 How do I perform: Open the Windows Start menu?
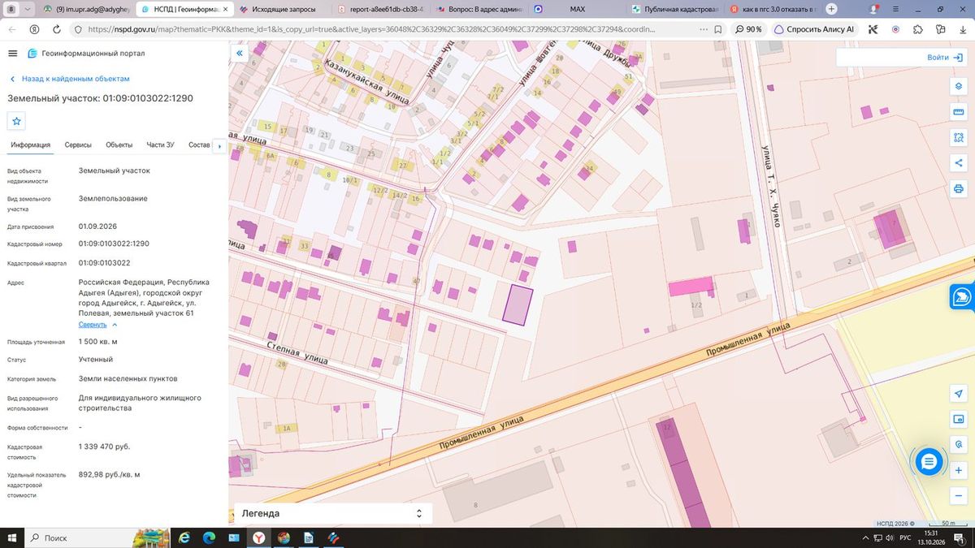[12, 537]
